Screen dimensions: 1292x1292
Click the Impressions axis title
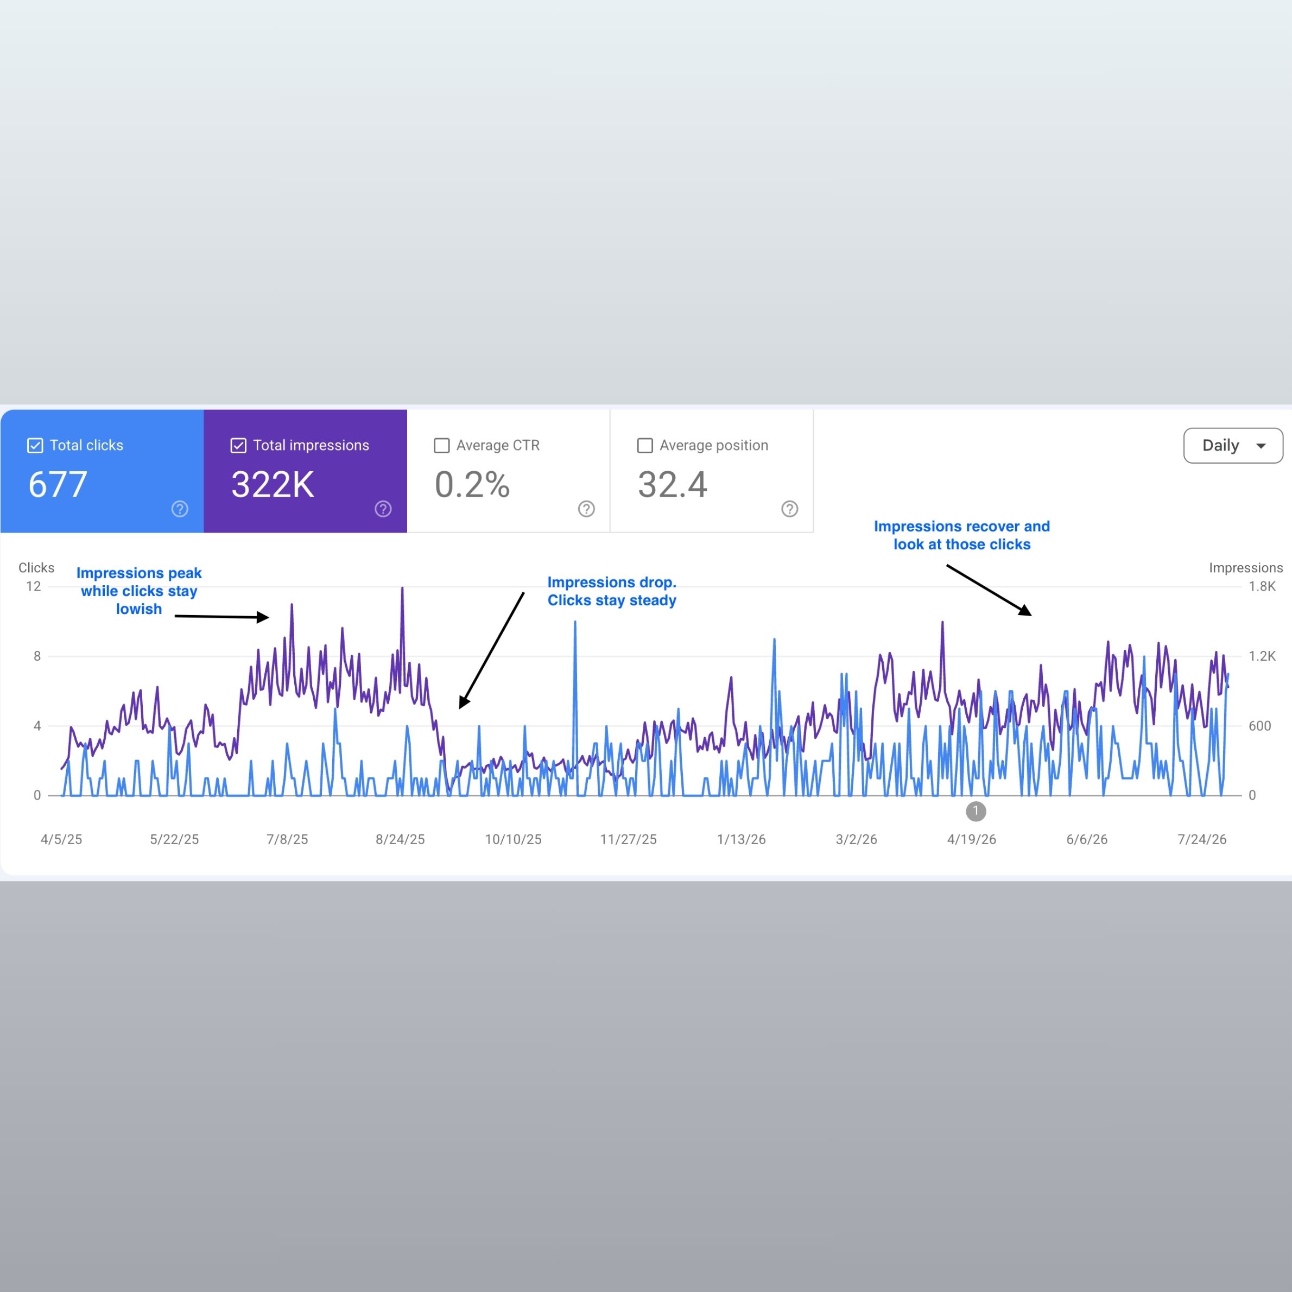1245,568
